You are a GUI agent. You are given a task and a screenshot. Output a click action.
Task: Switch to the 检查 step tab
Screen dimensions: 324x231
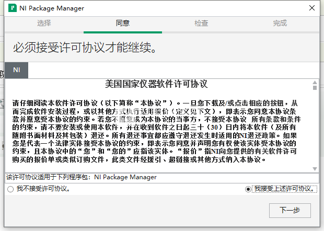click(x=201, y=23)
